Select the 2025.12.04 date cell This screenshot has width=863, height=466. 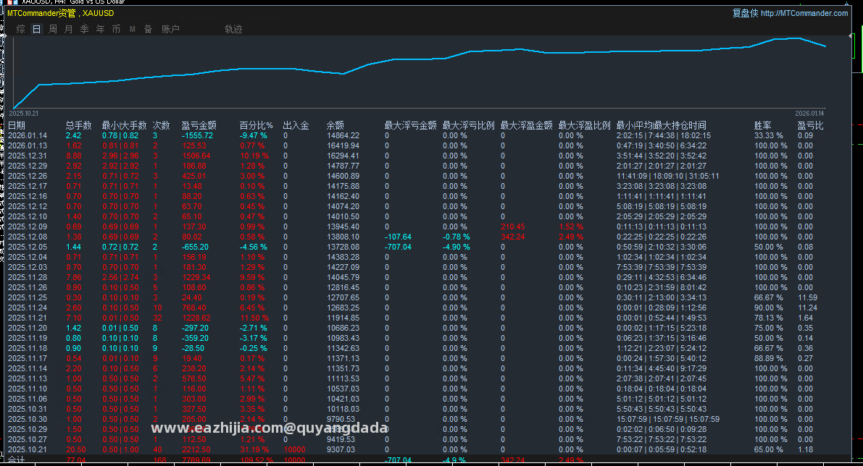pos(28,257)
